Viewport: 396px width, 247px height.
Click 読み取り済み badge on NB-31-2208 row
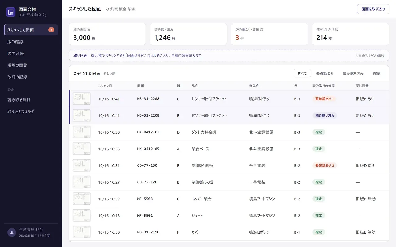325,115
